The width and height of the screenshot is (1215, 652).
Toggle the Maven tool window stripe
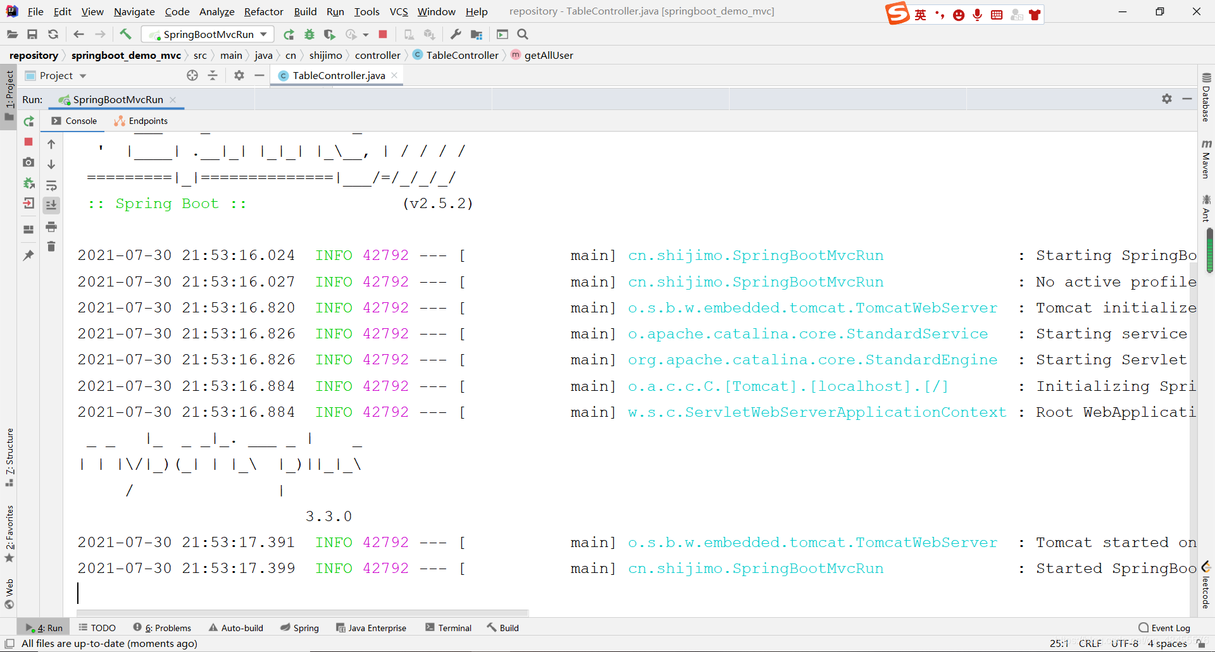pos(1206,158)
